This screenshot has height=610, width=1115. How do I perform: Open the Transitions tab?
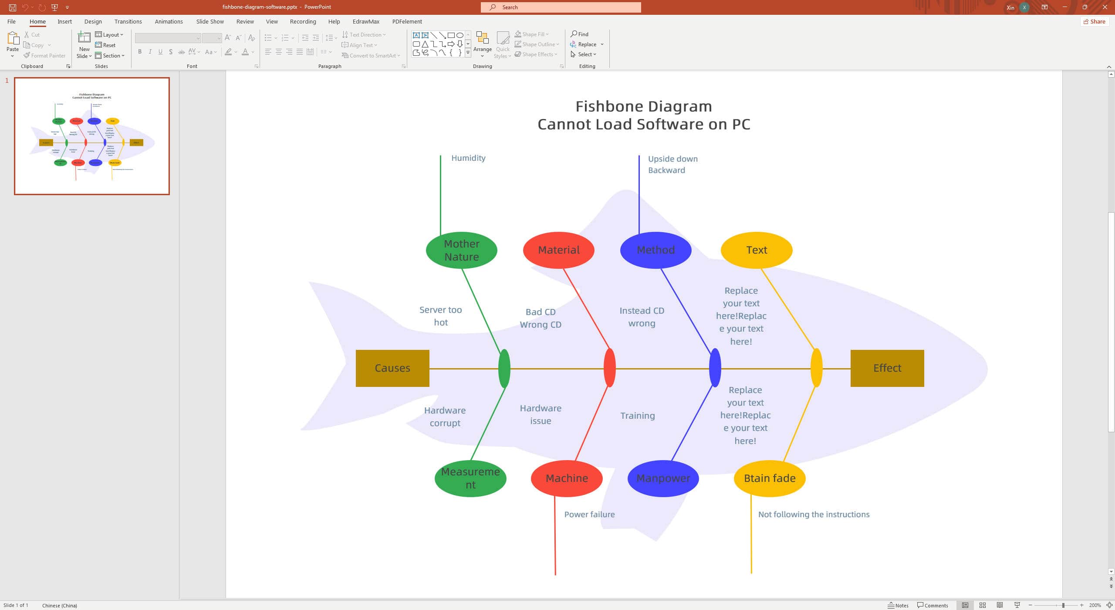tap(128, 22)
